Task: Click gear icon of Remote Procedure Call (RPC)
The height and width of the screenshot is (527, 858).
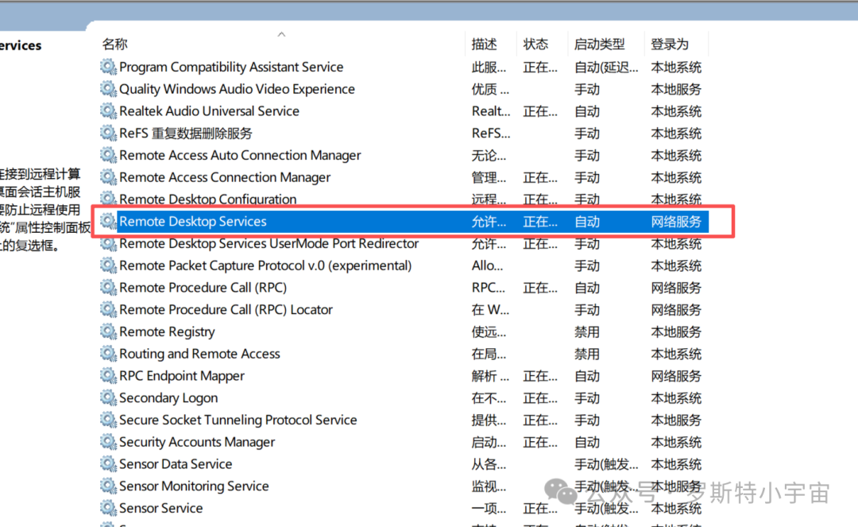Action: [x=108, y=287]
